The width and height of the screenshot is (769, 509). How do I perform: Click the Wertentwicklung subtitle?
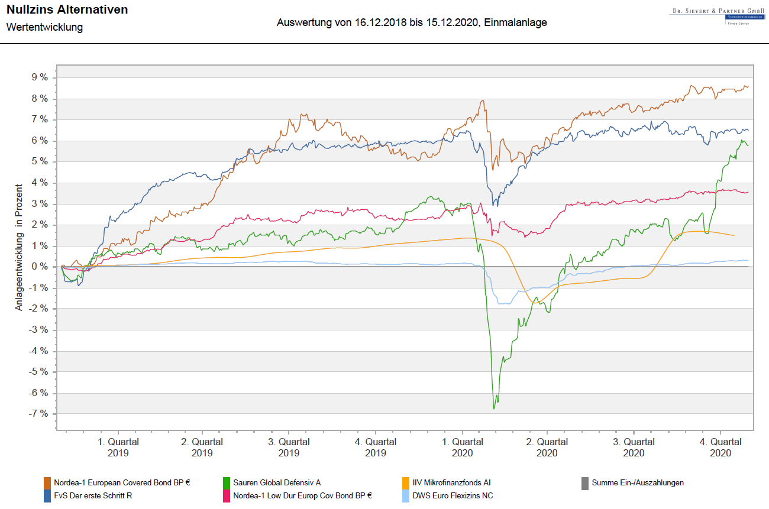(x=44, y=27)
